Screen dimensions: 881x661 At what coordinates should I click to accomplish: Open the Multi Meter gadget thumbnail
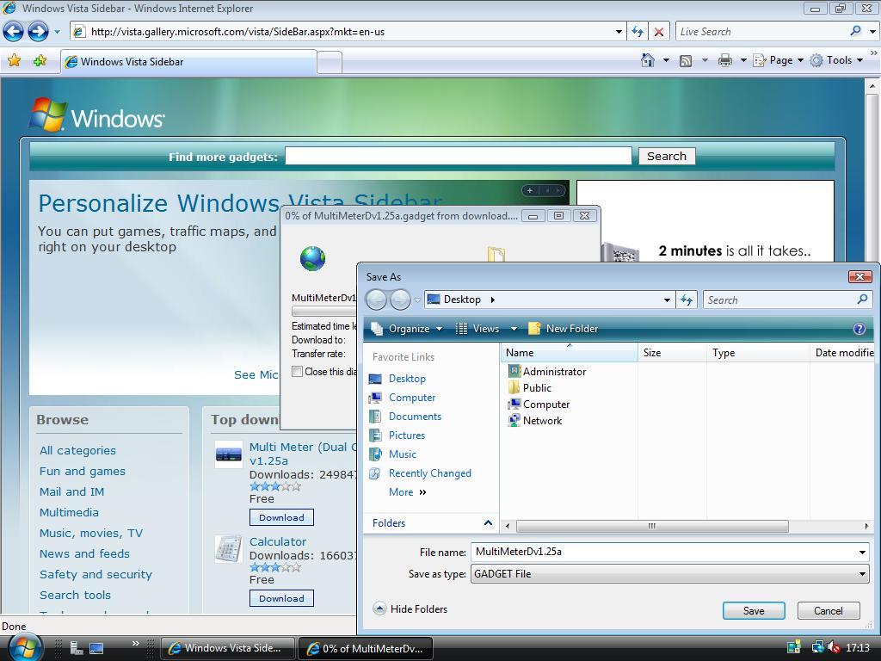(229, 454)
